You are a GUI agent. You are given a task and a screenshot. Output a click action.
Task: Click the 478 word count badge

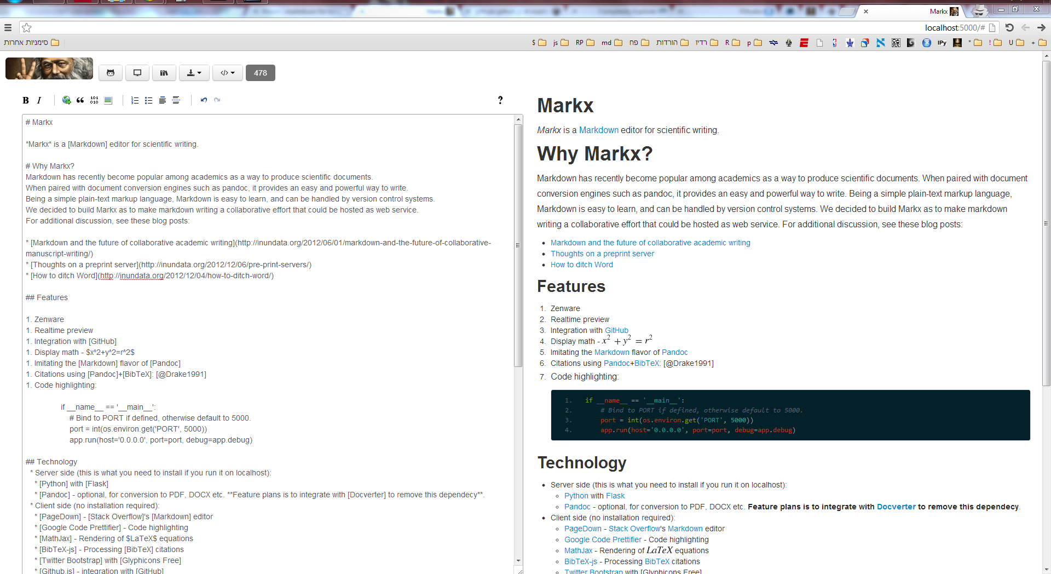[261, 73]
